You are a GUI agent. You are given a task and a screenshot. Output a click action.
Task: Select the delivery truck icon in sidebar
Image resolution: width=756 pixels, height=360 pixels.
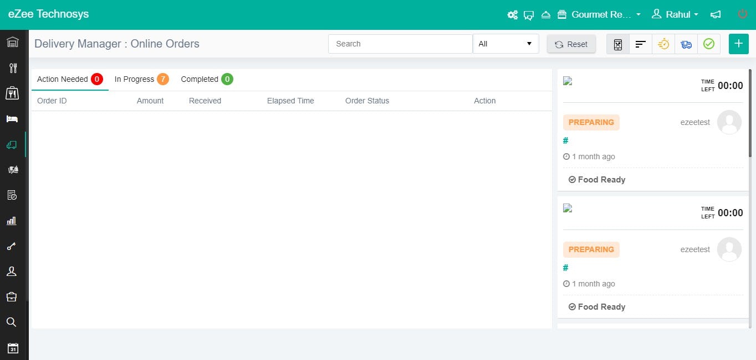tap(12, 145)
